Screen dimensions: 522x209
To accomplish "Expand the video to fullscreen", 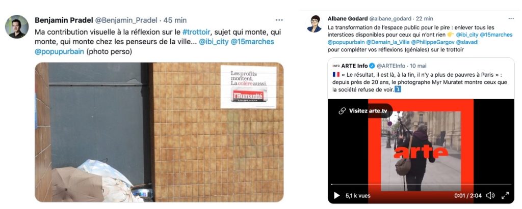I will point(505,195).
